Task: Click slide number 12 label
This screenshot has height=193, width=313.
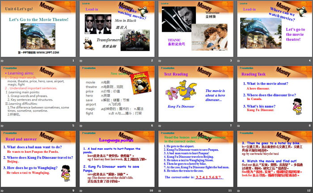Action: [x=309, y=190]
